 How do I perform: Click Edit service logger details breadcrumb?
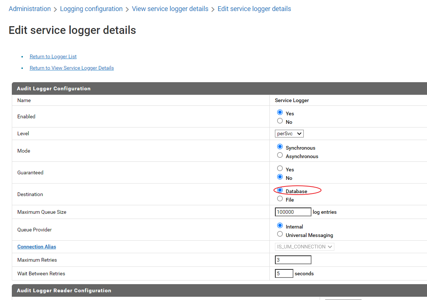point(254,9)
